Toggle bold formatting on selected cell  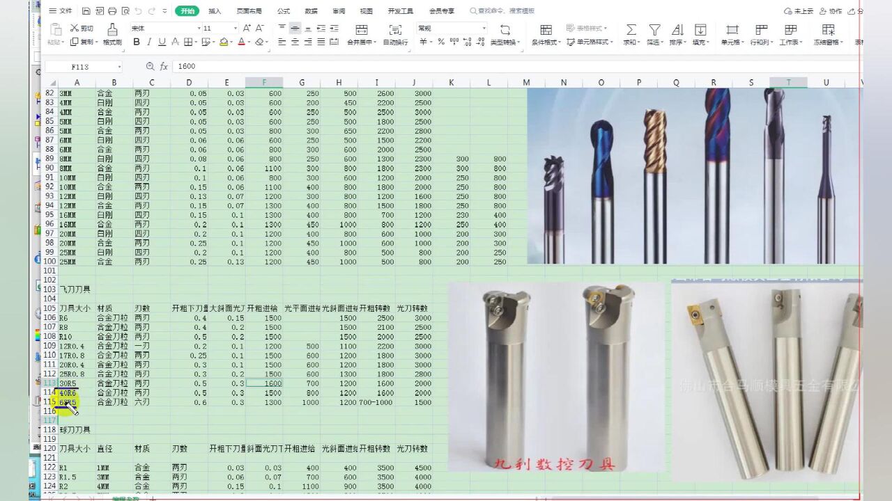137,42
